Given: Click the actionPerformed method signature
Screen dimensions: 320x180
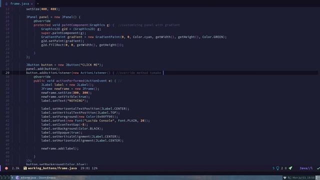Looking at the screenshot, I should pyautogui.click(x=74, y=80).
